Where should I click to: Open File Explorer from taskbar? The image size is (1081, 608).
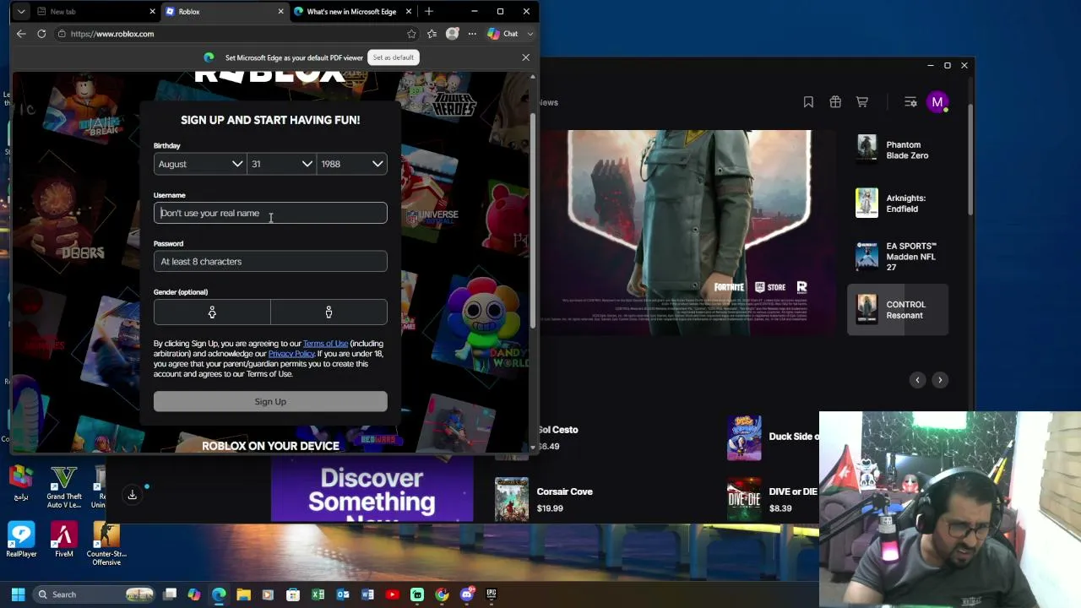pyautogui.click(x=243, y=594)
